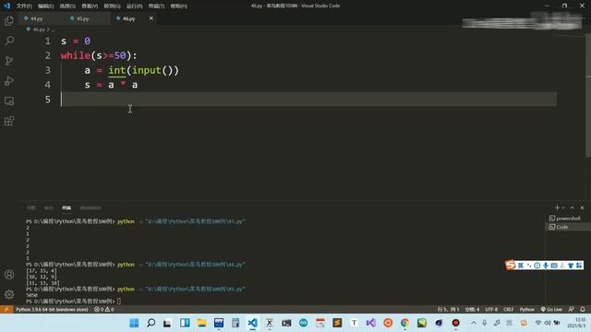Open the 编辑(E) menu

(x=45, y=6)
